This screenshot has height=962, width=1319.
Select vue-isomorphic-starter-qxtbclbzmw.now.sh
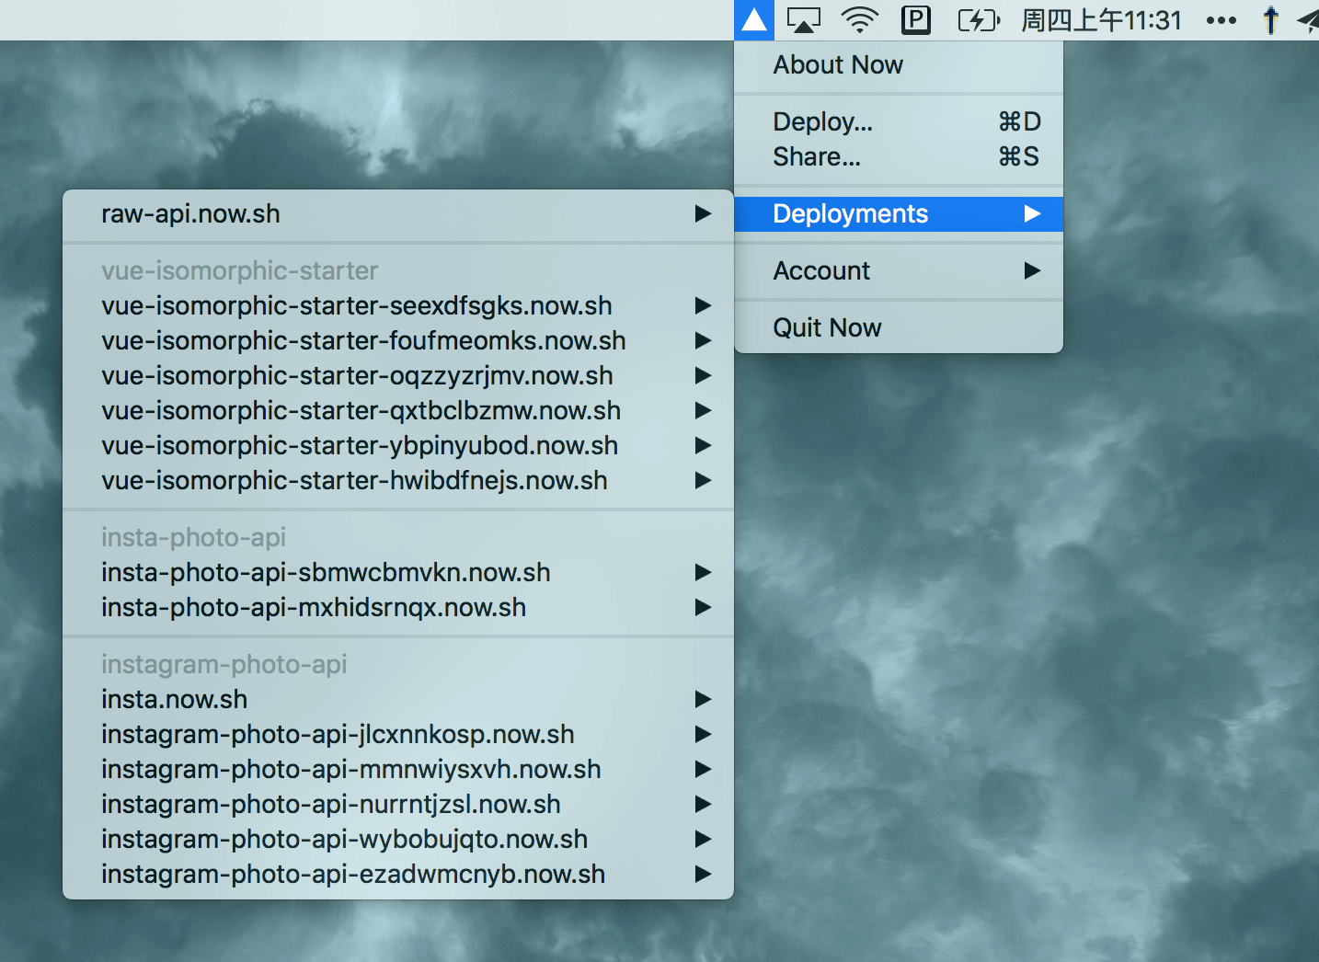click(398, 411)
